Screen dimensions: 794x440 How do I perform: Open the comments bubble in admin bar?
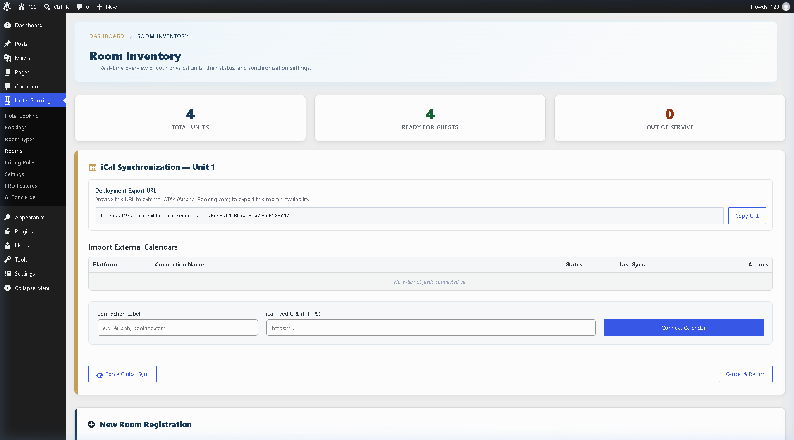[x=79, y=7]
